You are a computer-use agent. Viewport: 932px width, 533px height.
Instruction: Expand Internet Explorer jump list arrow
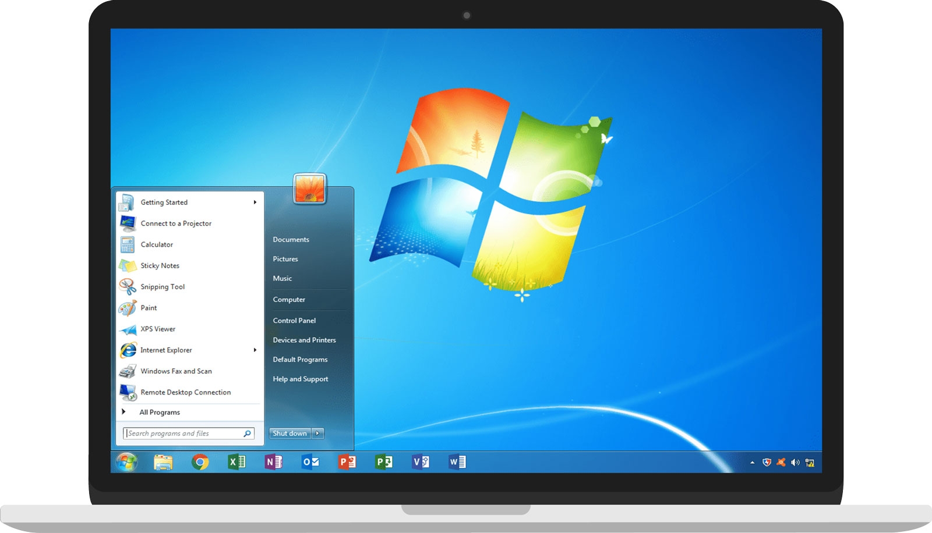(255, 350)
